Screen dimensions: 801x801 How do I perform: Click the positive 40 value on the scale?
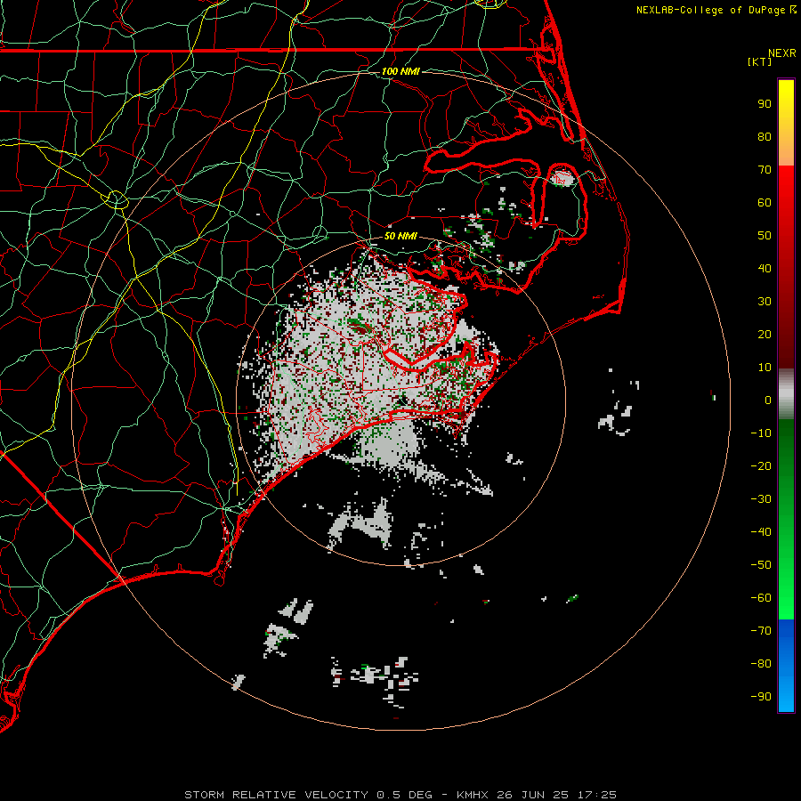pos(765,268)
